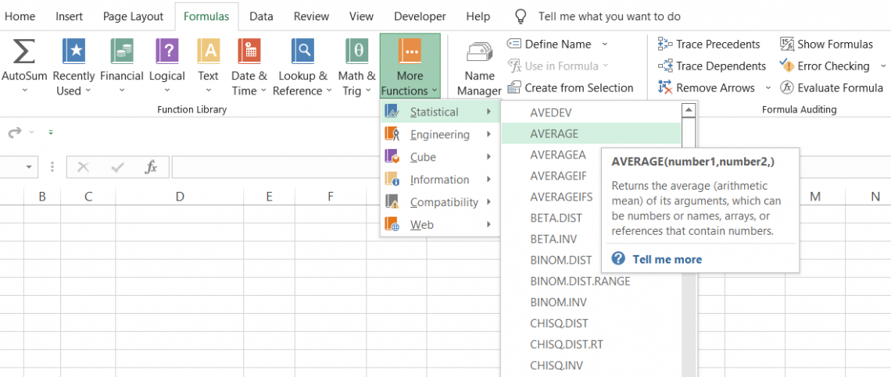Open the Lookup & Reference functions icon
The height and width of the screenshot is (377, 891).
coord(302,52)
